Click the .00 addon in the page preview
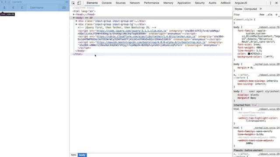 pyautogui.click(x=64, y=8)
